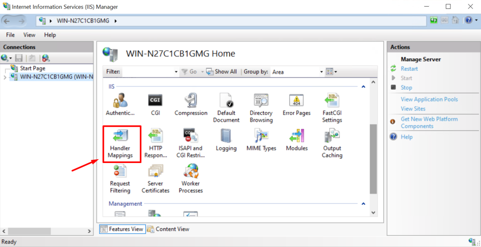Open the View menu
The height and width of the screenshot is (247, 481).
click(x=29, y=35)
